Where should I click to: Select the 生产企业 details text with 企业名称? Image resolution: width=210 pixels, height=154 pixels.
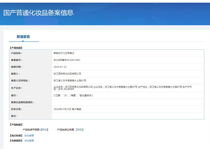point(123,88)
